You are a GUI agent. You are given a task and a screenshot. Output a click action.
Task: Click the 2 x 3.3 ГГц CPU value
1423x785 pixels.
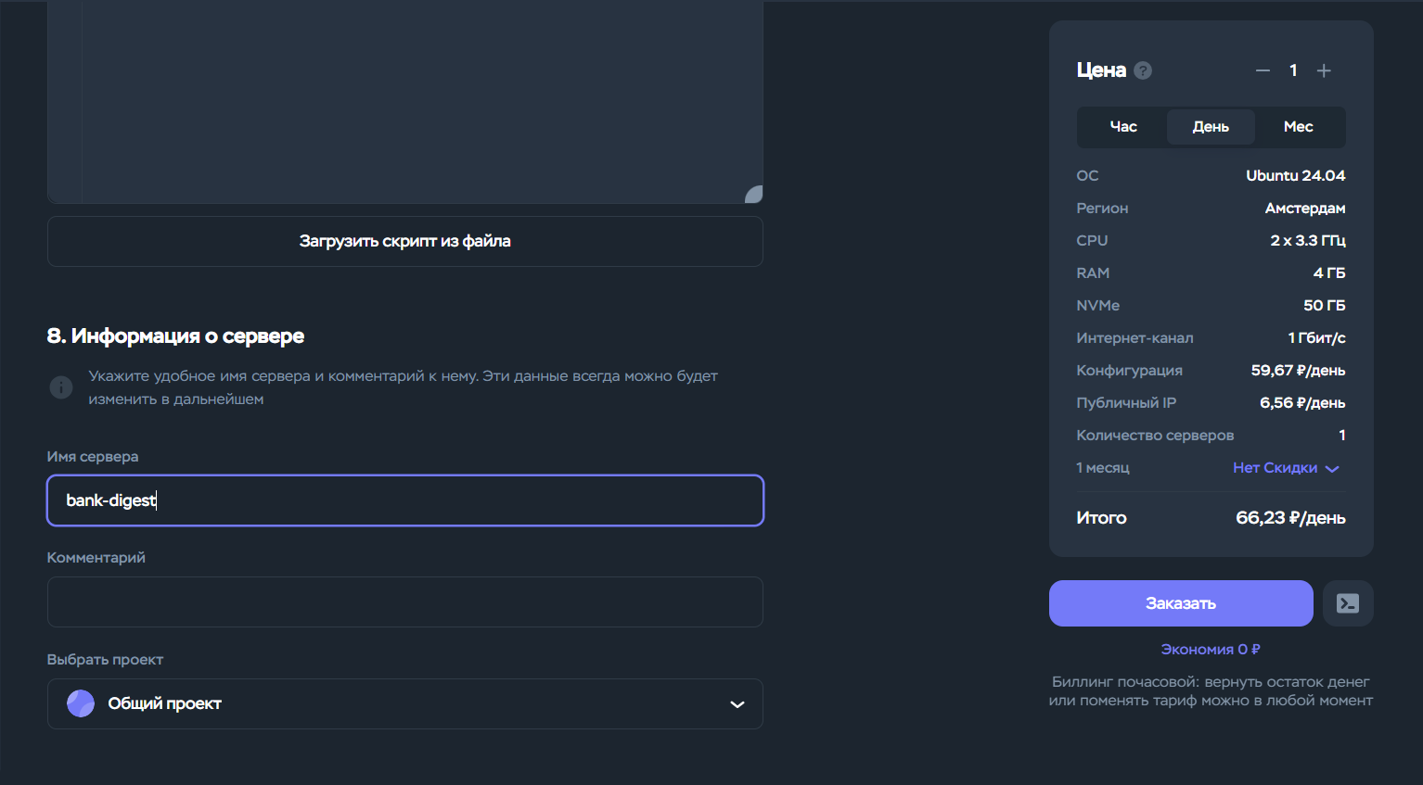1308,241
